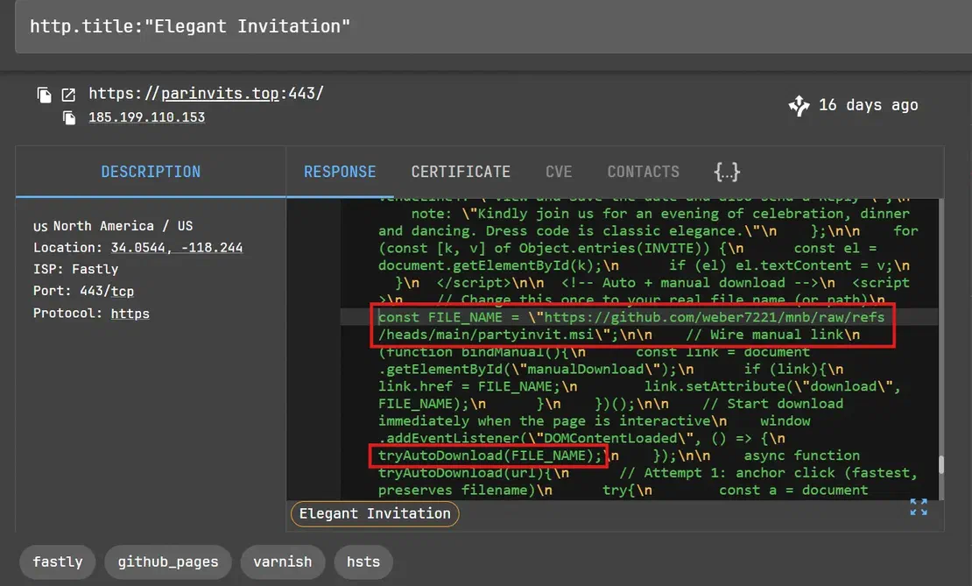
Task: Follow the 185.199.110.153 IP link
Action: [x=147, y=117]
